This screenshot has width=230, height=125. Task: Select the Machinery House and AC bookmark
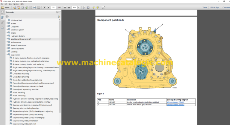click(x=21, y=39)
